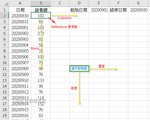
Task: Select row 5 header
Action: (5, 33)
